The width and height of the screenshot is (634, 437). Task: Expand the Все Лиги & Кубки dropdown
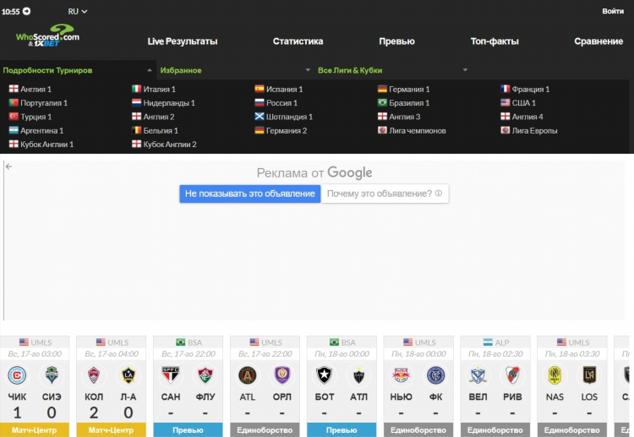tap(392, 70)
